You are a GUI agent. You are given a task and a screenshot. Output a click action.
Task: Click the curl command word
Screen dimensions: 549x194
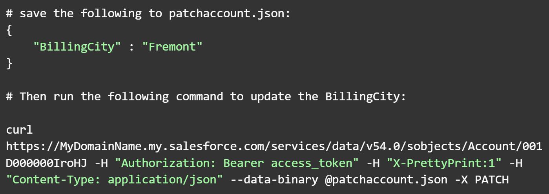pyautogui.click(x=20, y=130)
